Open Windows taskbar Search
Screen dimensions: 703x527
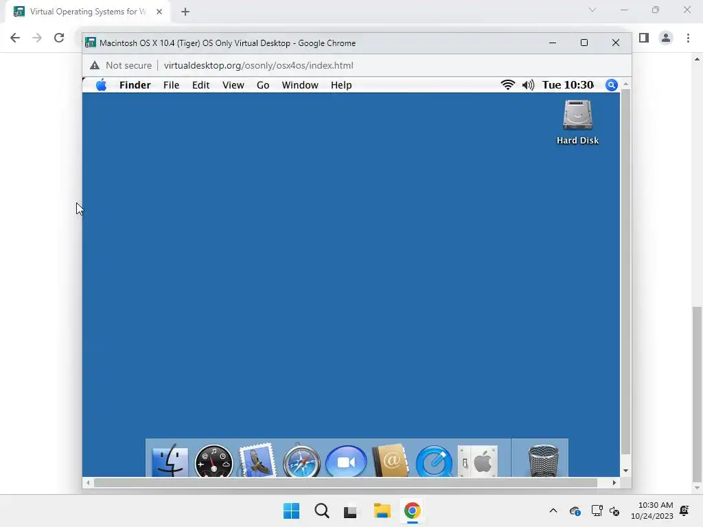coord(322,511)
